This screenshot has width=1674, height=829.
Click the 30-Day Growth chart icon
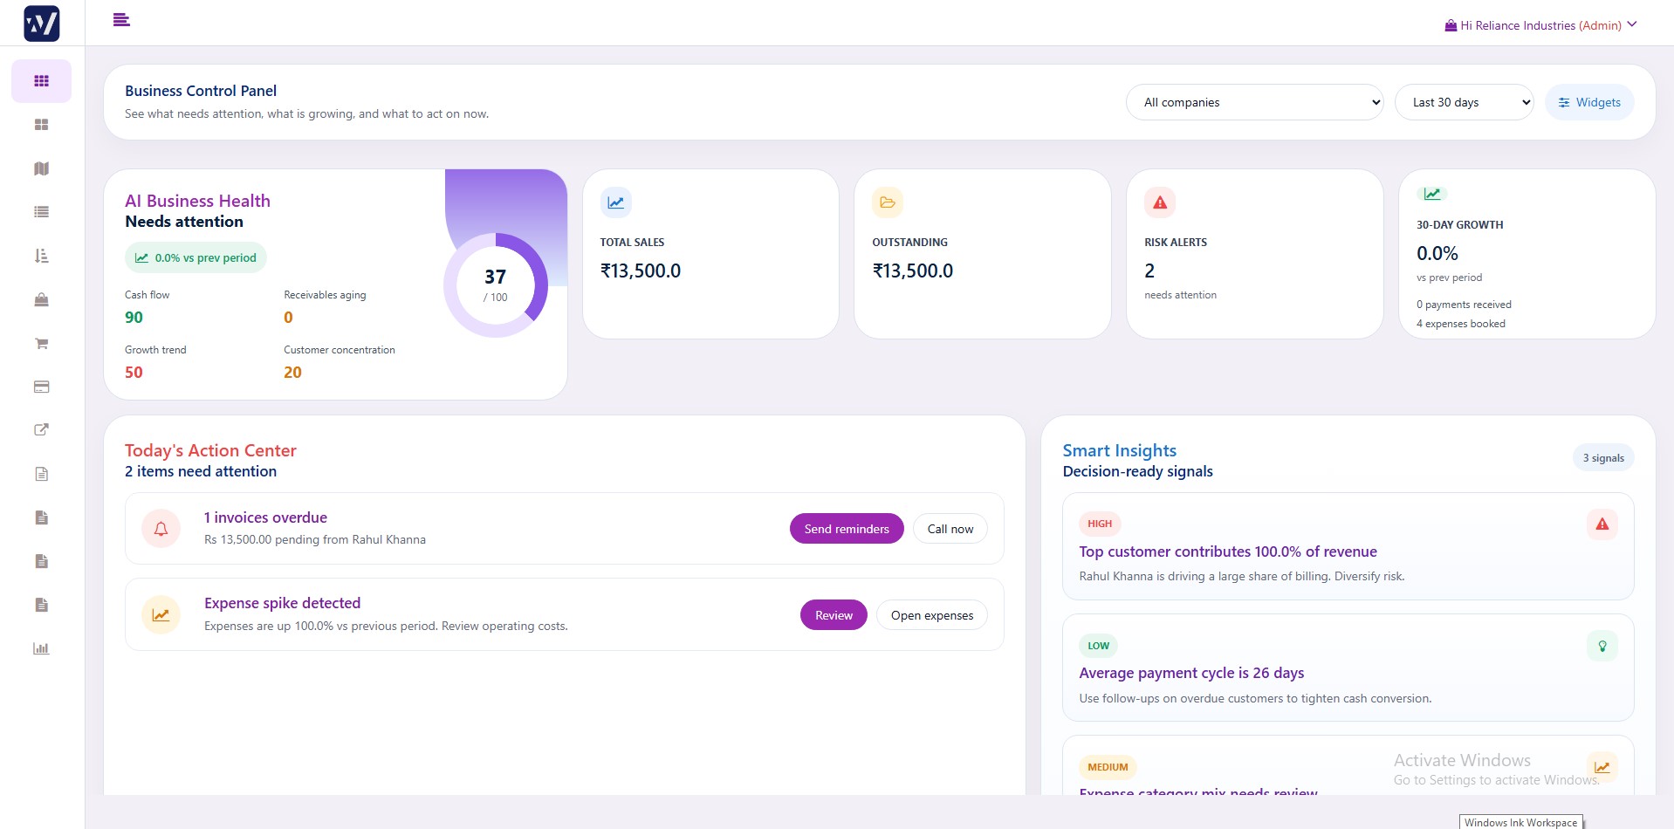[1432, 194]
